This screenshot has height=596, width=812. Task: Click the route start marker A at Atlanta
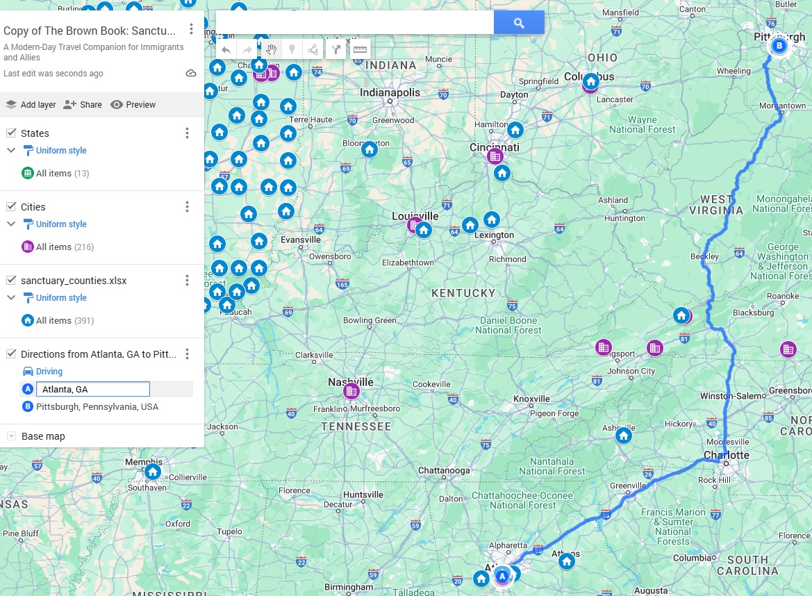(x=502, y=576)
